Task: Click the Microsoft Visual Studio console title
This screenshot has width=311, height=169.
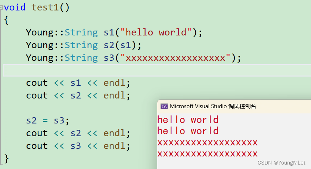Action: (x=213, y=106)
